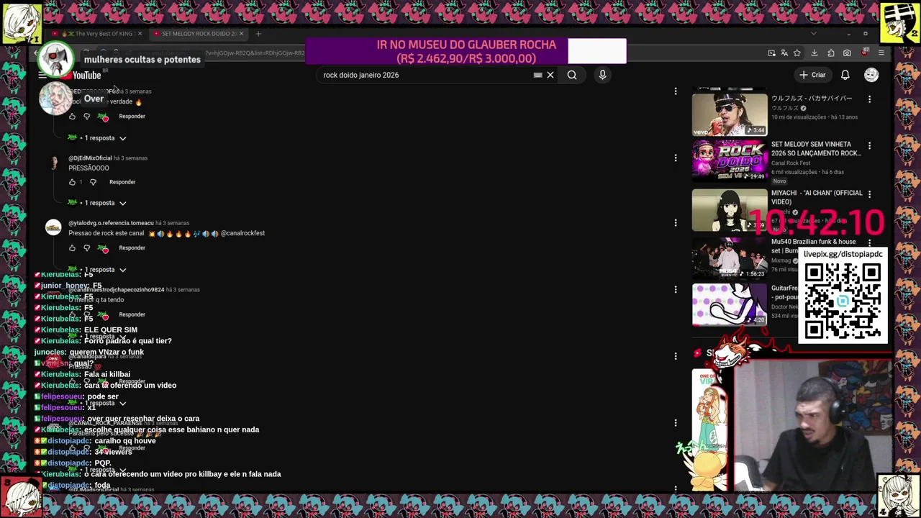Open @DjEdMixOficial channel link
This screenshot has width=921, height=518.
pyautogui.click(x=90, y=158)
